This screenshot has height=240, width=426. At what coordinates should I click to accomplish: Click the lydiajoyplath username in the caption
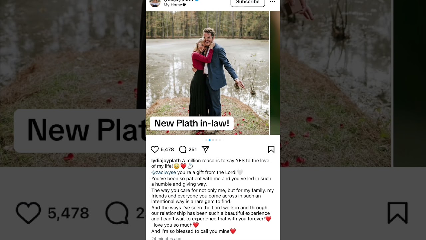pyautogui.click(x=166, y=160)
